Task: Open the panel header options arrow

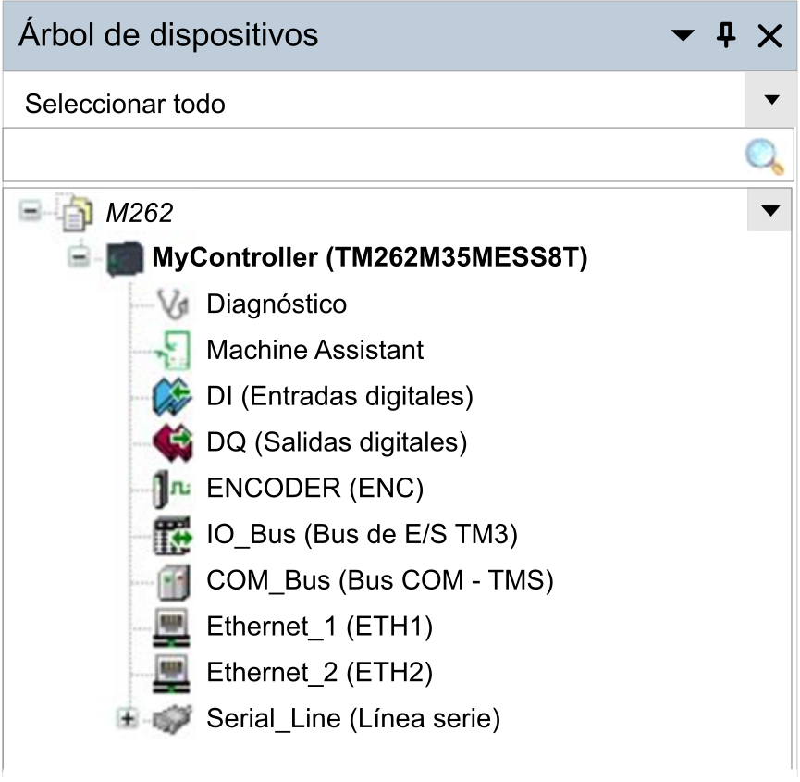Action: point(683,35)
